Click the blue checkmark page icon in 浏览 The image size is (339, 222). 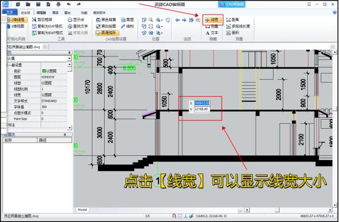(191, 20)
